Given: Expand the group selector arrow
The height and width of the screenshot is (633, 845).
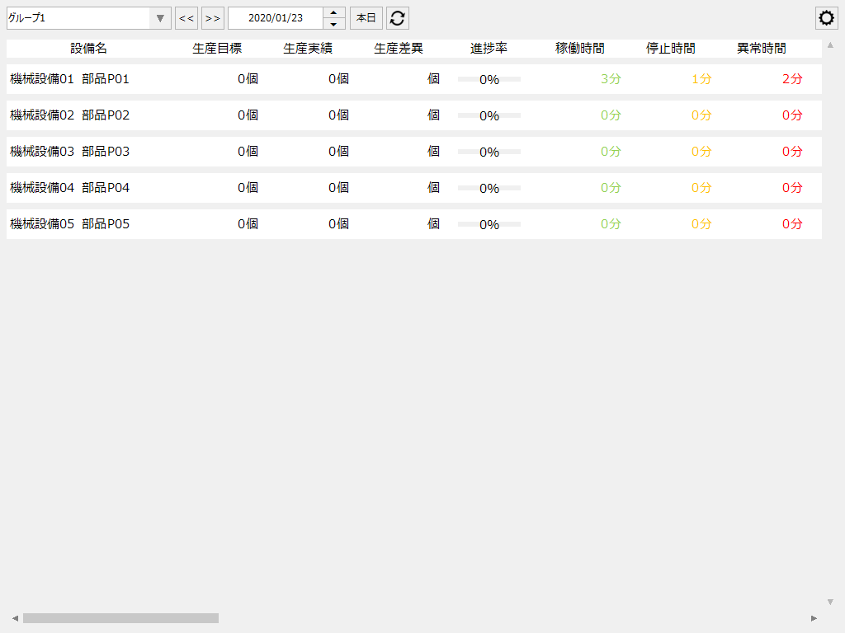Looking at the screenshot, I should coord(159,17).
